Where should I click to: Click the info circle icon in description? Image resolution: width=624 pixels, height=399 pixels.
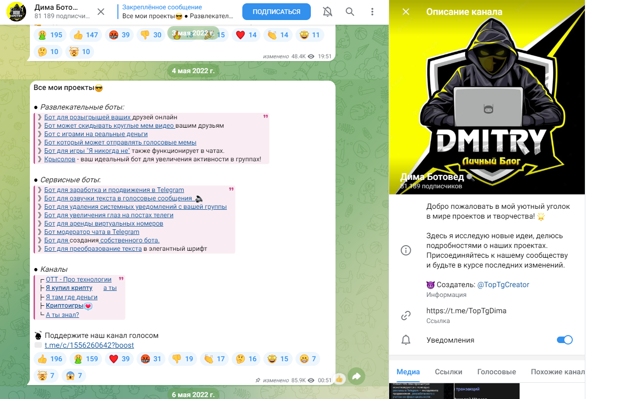point(406,250)
